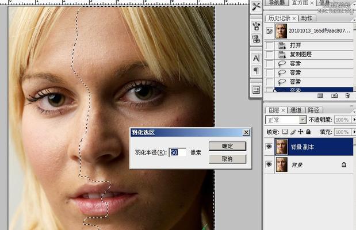Open the Layer Comps panel icon

257,90
